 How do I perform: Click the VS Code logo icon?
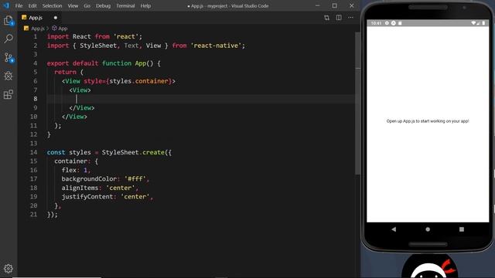6,5
